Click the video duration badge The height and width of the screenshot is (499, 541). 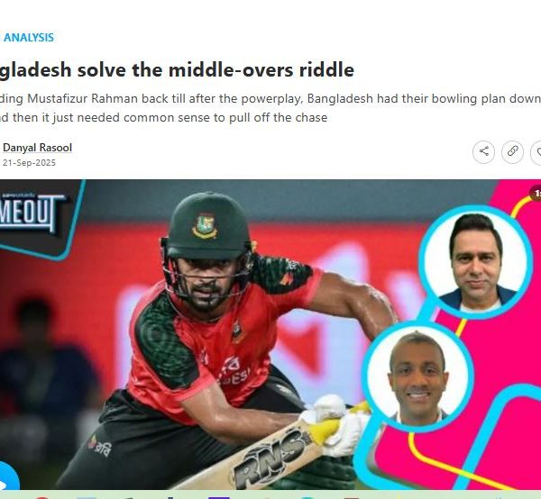[x=536, y=194]
